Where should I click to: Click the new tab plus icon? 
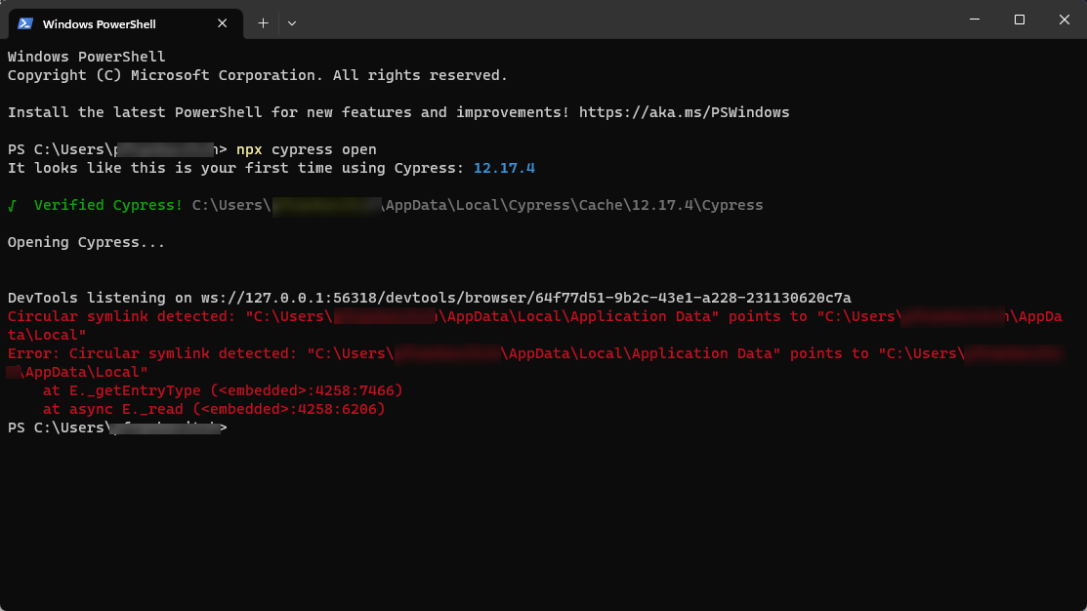(262, 22)
